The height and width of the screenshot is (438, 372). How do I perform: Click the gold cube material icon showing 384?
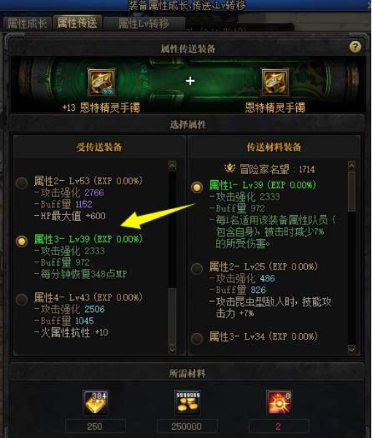pyautogui.click(x=96, y=403)
